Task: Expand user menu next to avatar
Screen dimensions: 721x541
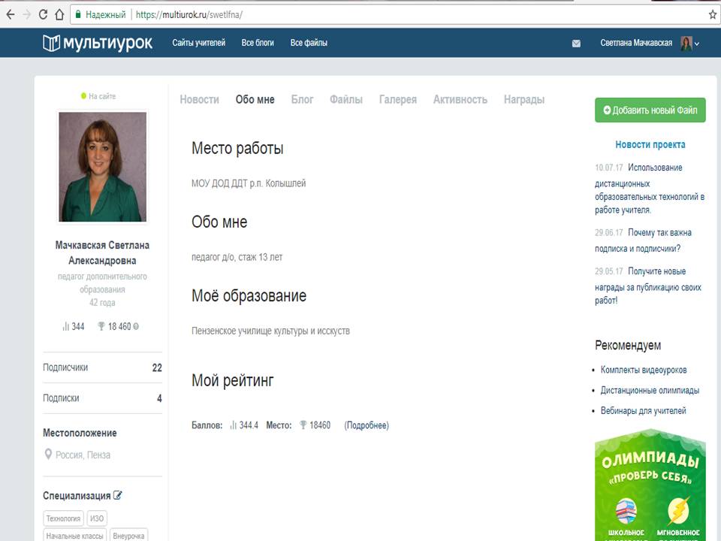Action: (697, 44)
